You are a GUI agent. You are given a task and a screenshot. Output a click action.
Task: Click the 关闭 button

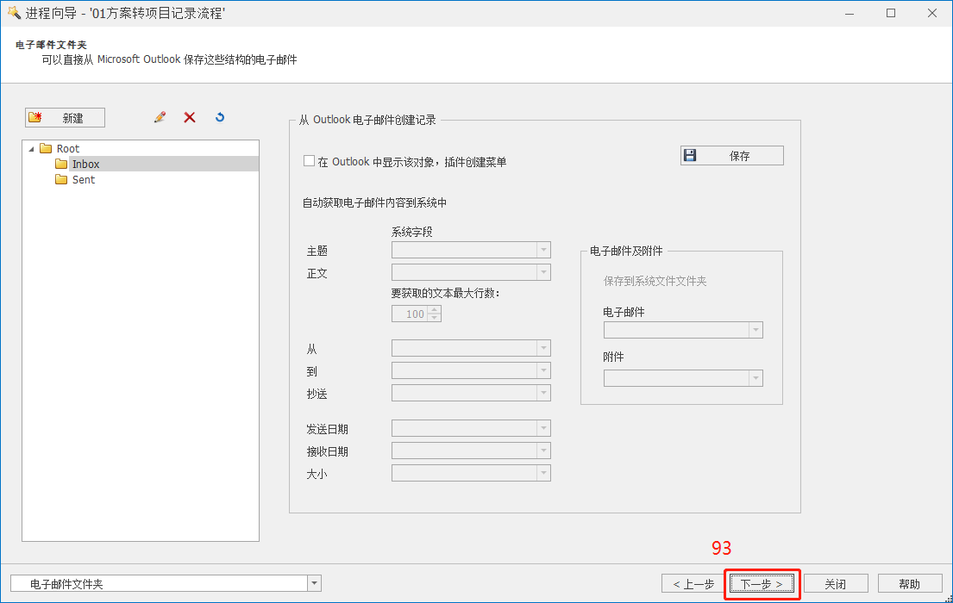click(x=834, y=583)
